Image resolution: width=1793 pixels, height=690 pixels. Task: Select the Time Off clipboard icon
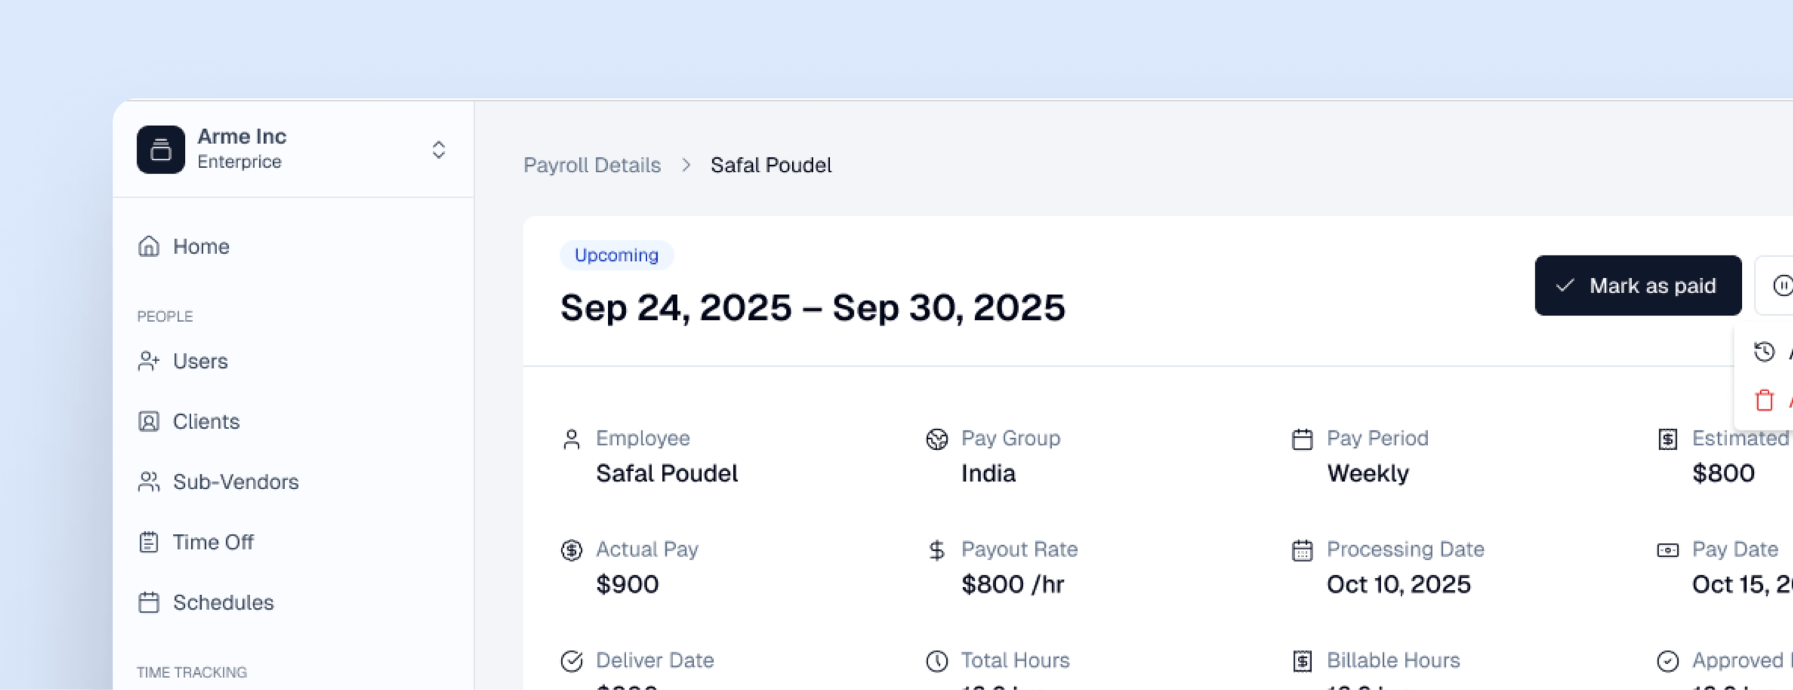pos(148,542)
